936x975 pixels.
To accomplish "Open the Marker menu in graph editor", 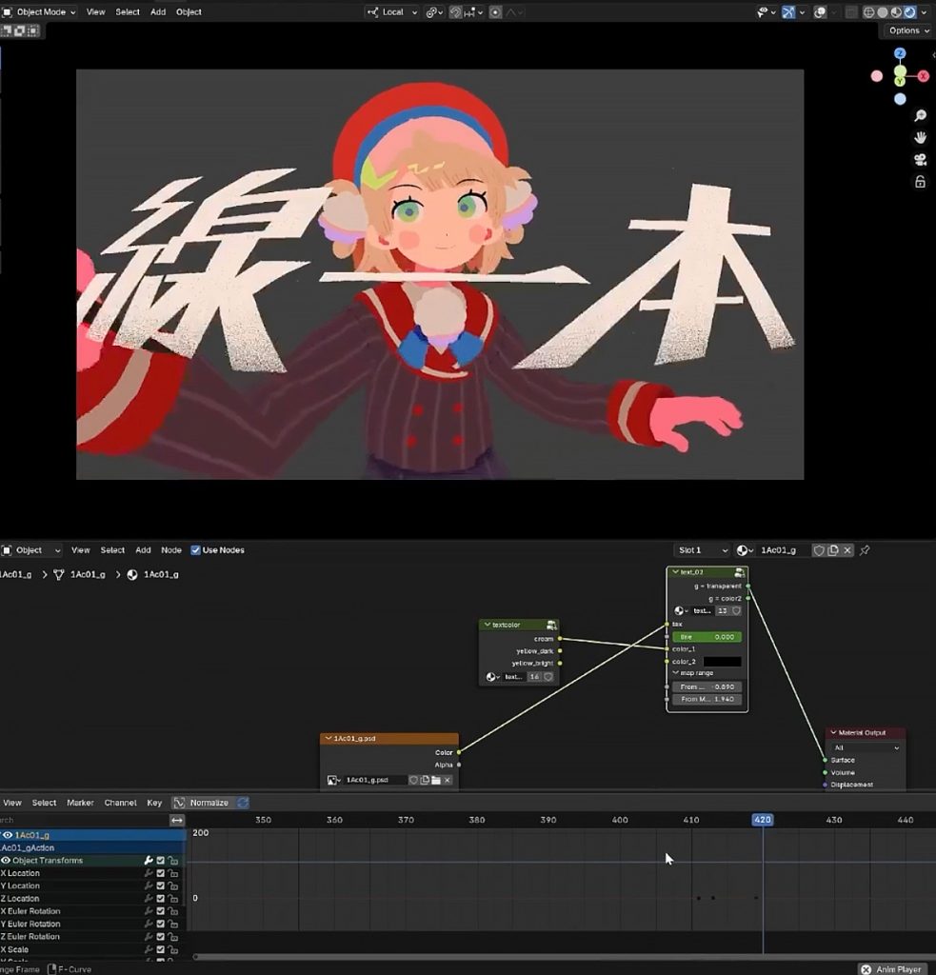I will (x=80, y=803).
